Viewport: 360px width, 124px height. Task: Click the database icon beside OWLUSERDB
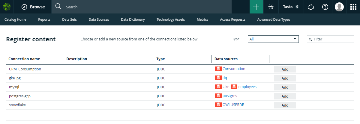218,105
